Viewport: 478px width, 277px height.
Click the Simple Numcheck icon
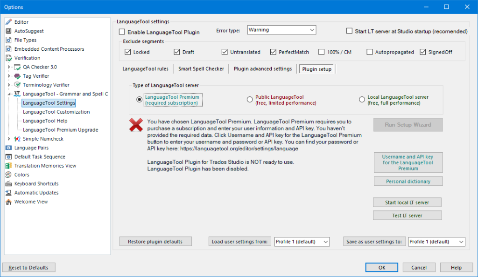click(17, 139)
